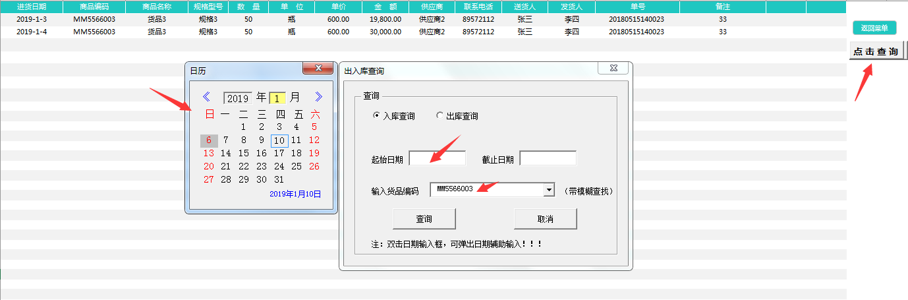Click date cell 2019-1-3
This screenshot has width=908, height=300.
32,19
